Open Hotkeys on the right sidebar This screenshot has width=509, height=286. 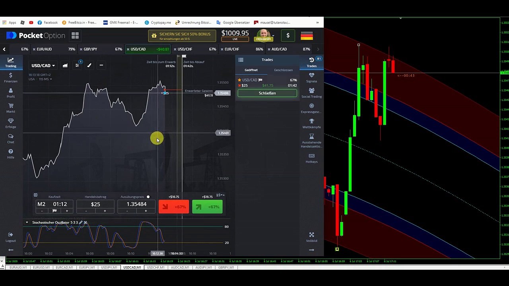[312, 158]
